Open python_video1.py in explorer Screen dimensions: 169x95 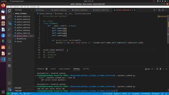(23, 16)
